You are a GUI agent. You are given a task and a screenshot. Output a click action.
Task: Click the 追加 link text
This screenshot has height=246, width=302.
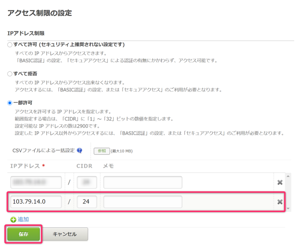click(x=23, y=220)
